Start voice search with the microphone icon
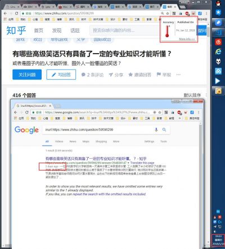This screenshot has width=225, height=249. 156,130
